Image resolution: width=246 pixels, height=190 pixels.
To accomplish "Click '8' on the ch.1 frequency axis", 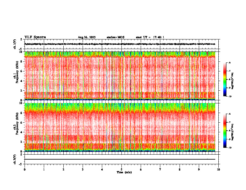I will (x=21, y=61).
